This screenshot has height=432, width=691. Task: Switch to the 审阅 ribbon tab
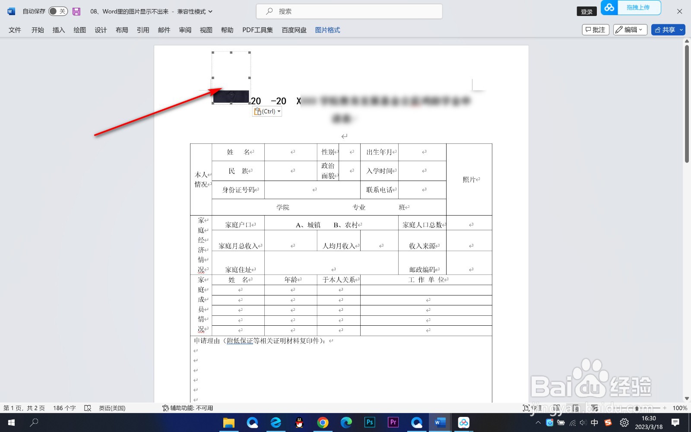185,30
